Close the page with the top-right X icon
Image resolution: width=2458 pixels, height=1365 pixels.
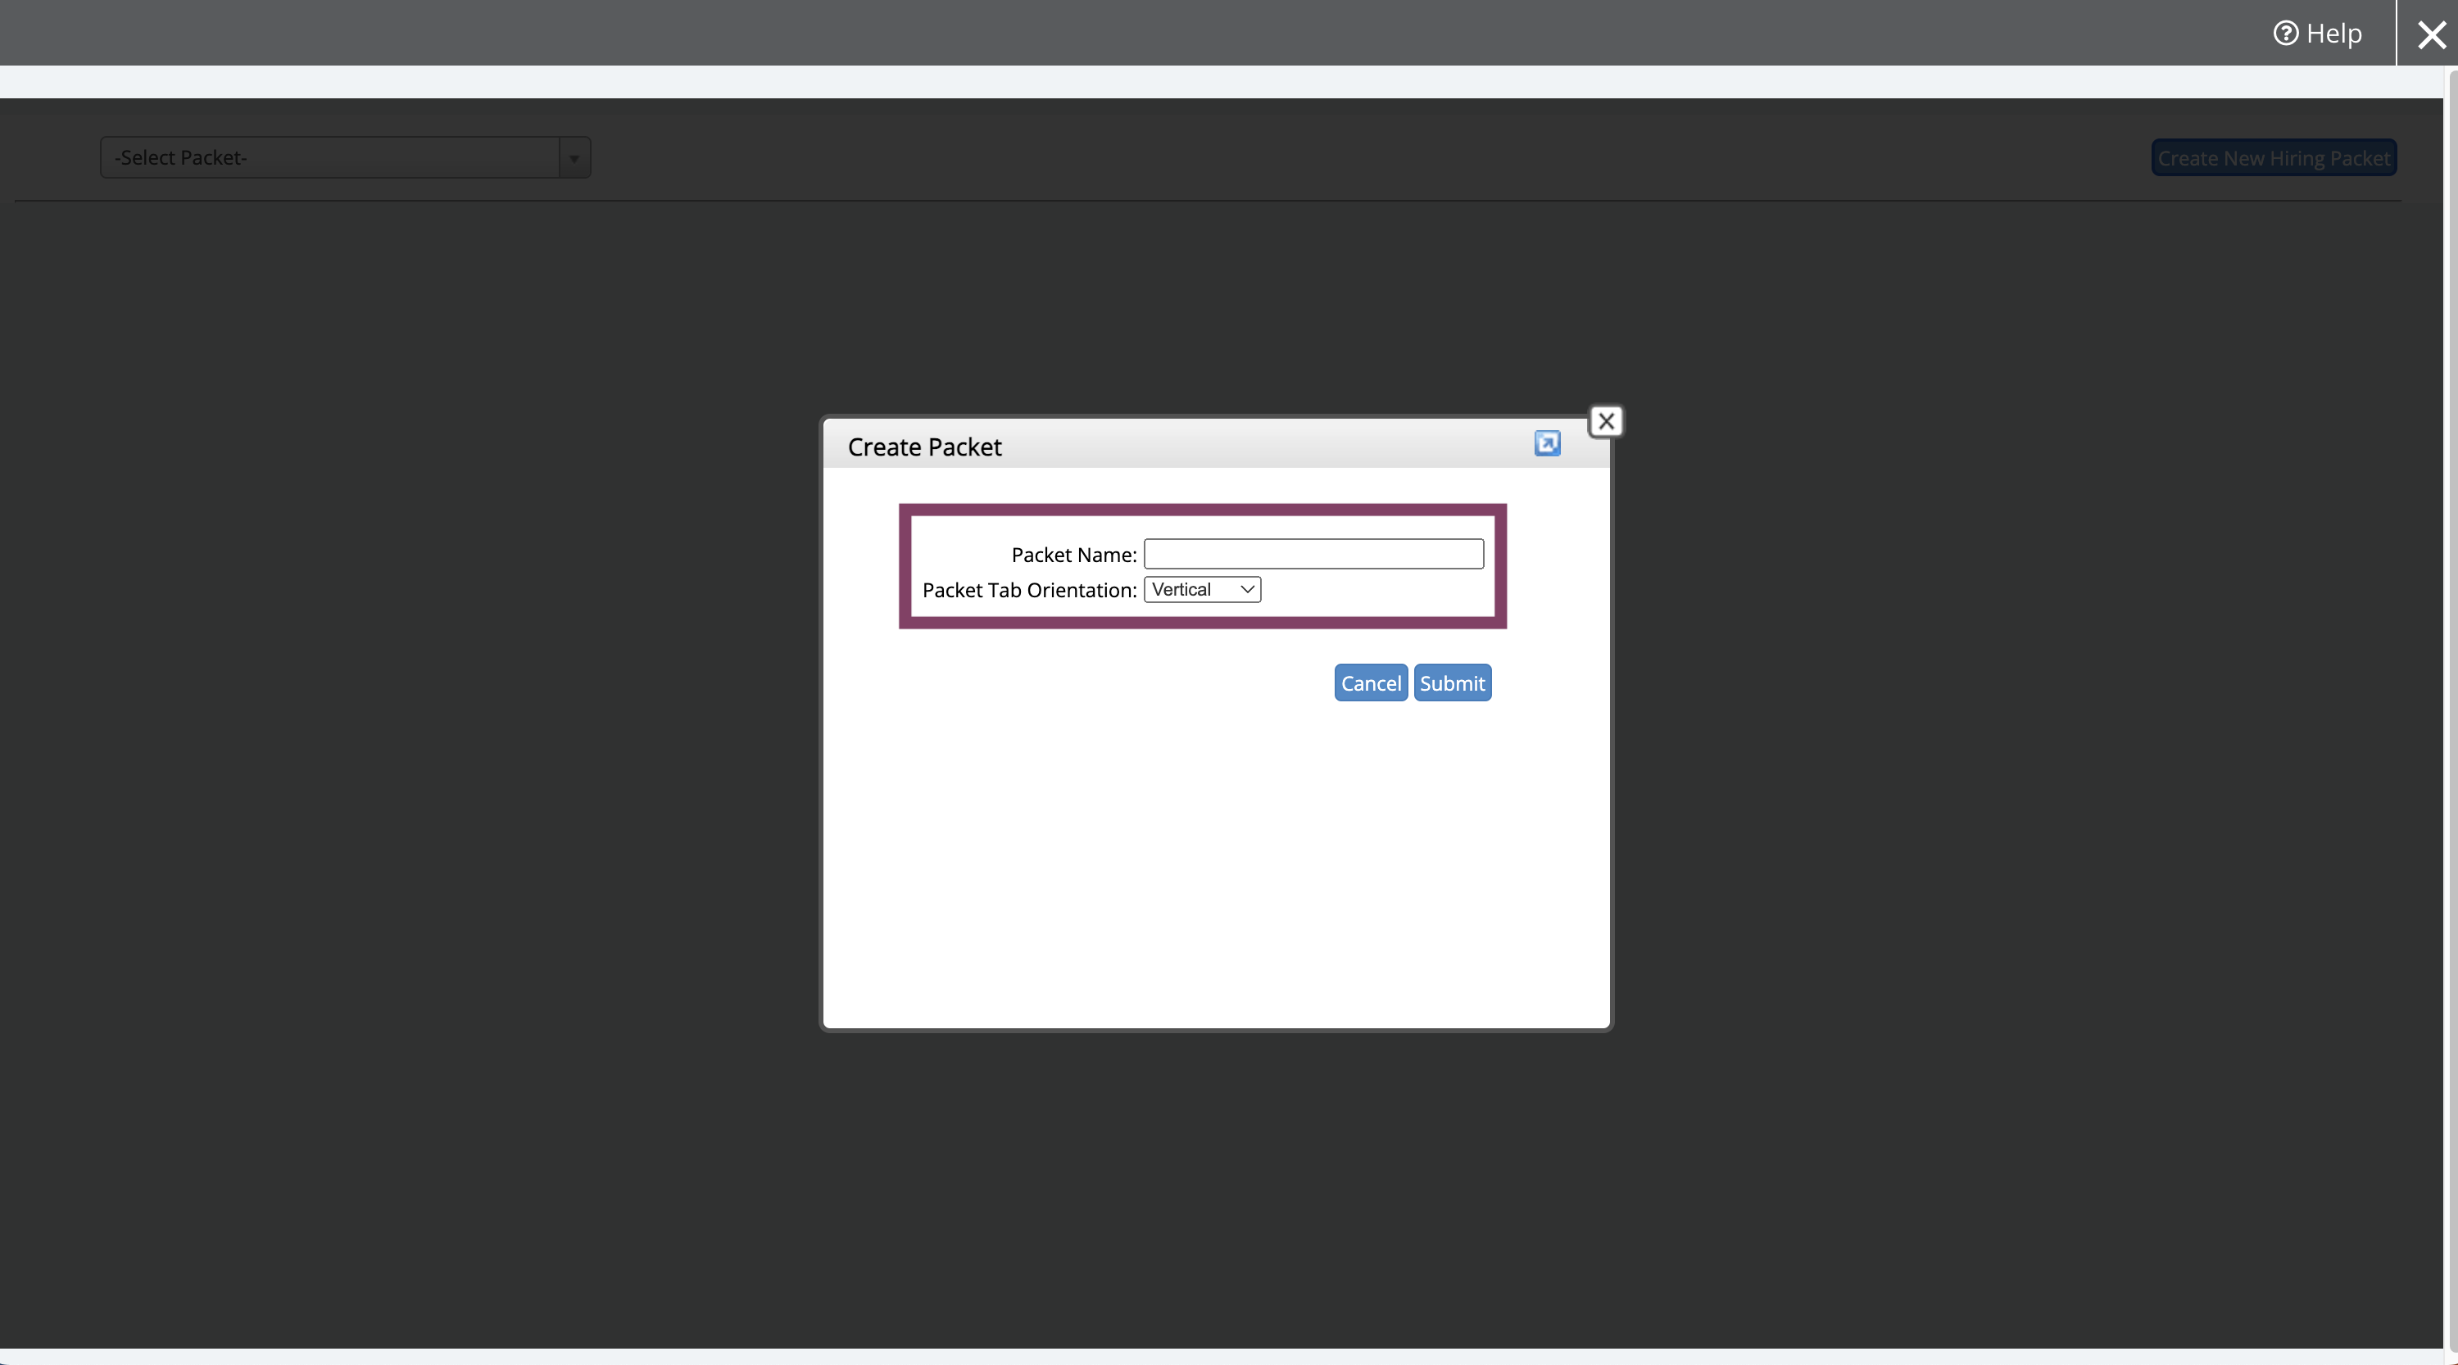click(x=2431, y=34)
